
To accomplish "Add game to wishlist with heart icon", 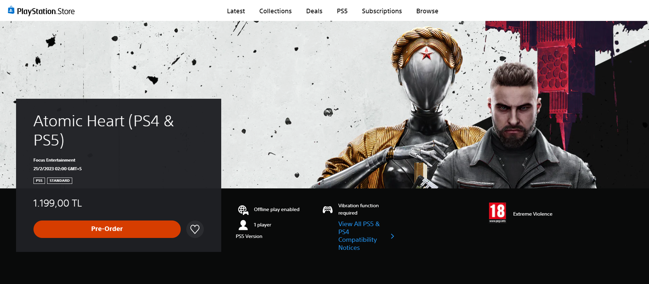I will (195, 229).
